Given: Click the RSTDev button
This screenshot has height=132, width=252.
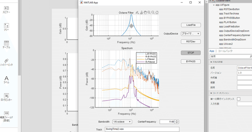Looking at the screenshot, I should tap(191, 42).
